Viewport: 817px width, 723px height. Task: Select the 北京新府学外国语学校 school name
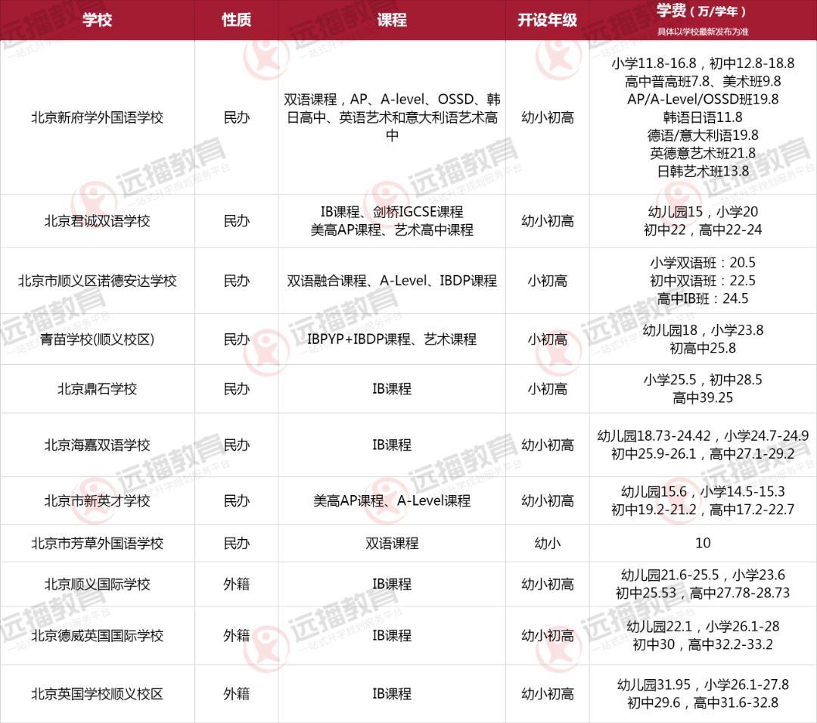point(97,117)
